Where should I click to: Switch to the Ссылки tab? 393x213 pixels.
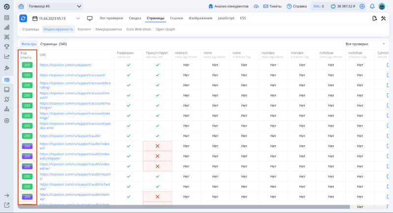click(x=176, y=18)
